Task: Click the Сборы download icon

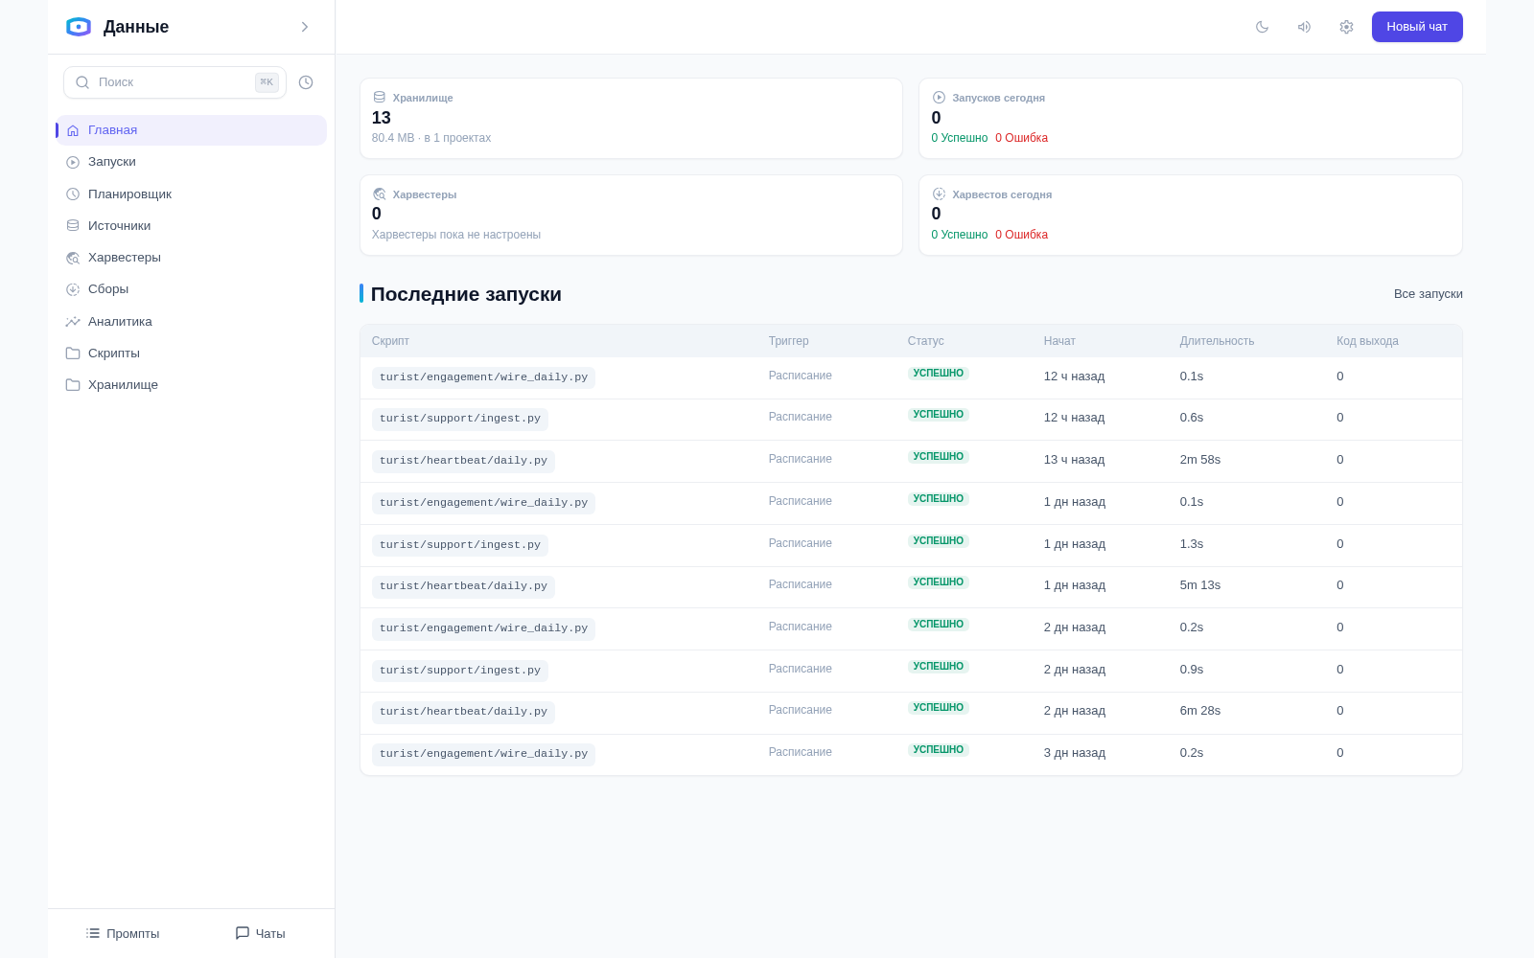Action: 73,289
